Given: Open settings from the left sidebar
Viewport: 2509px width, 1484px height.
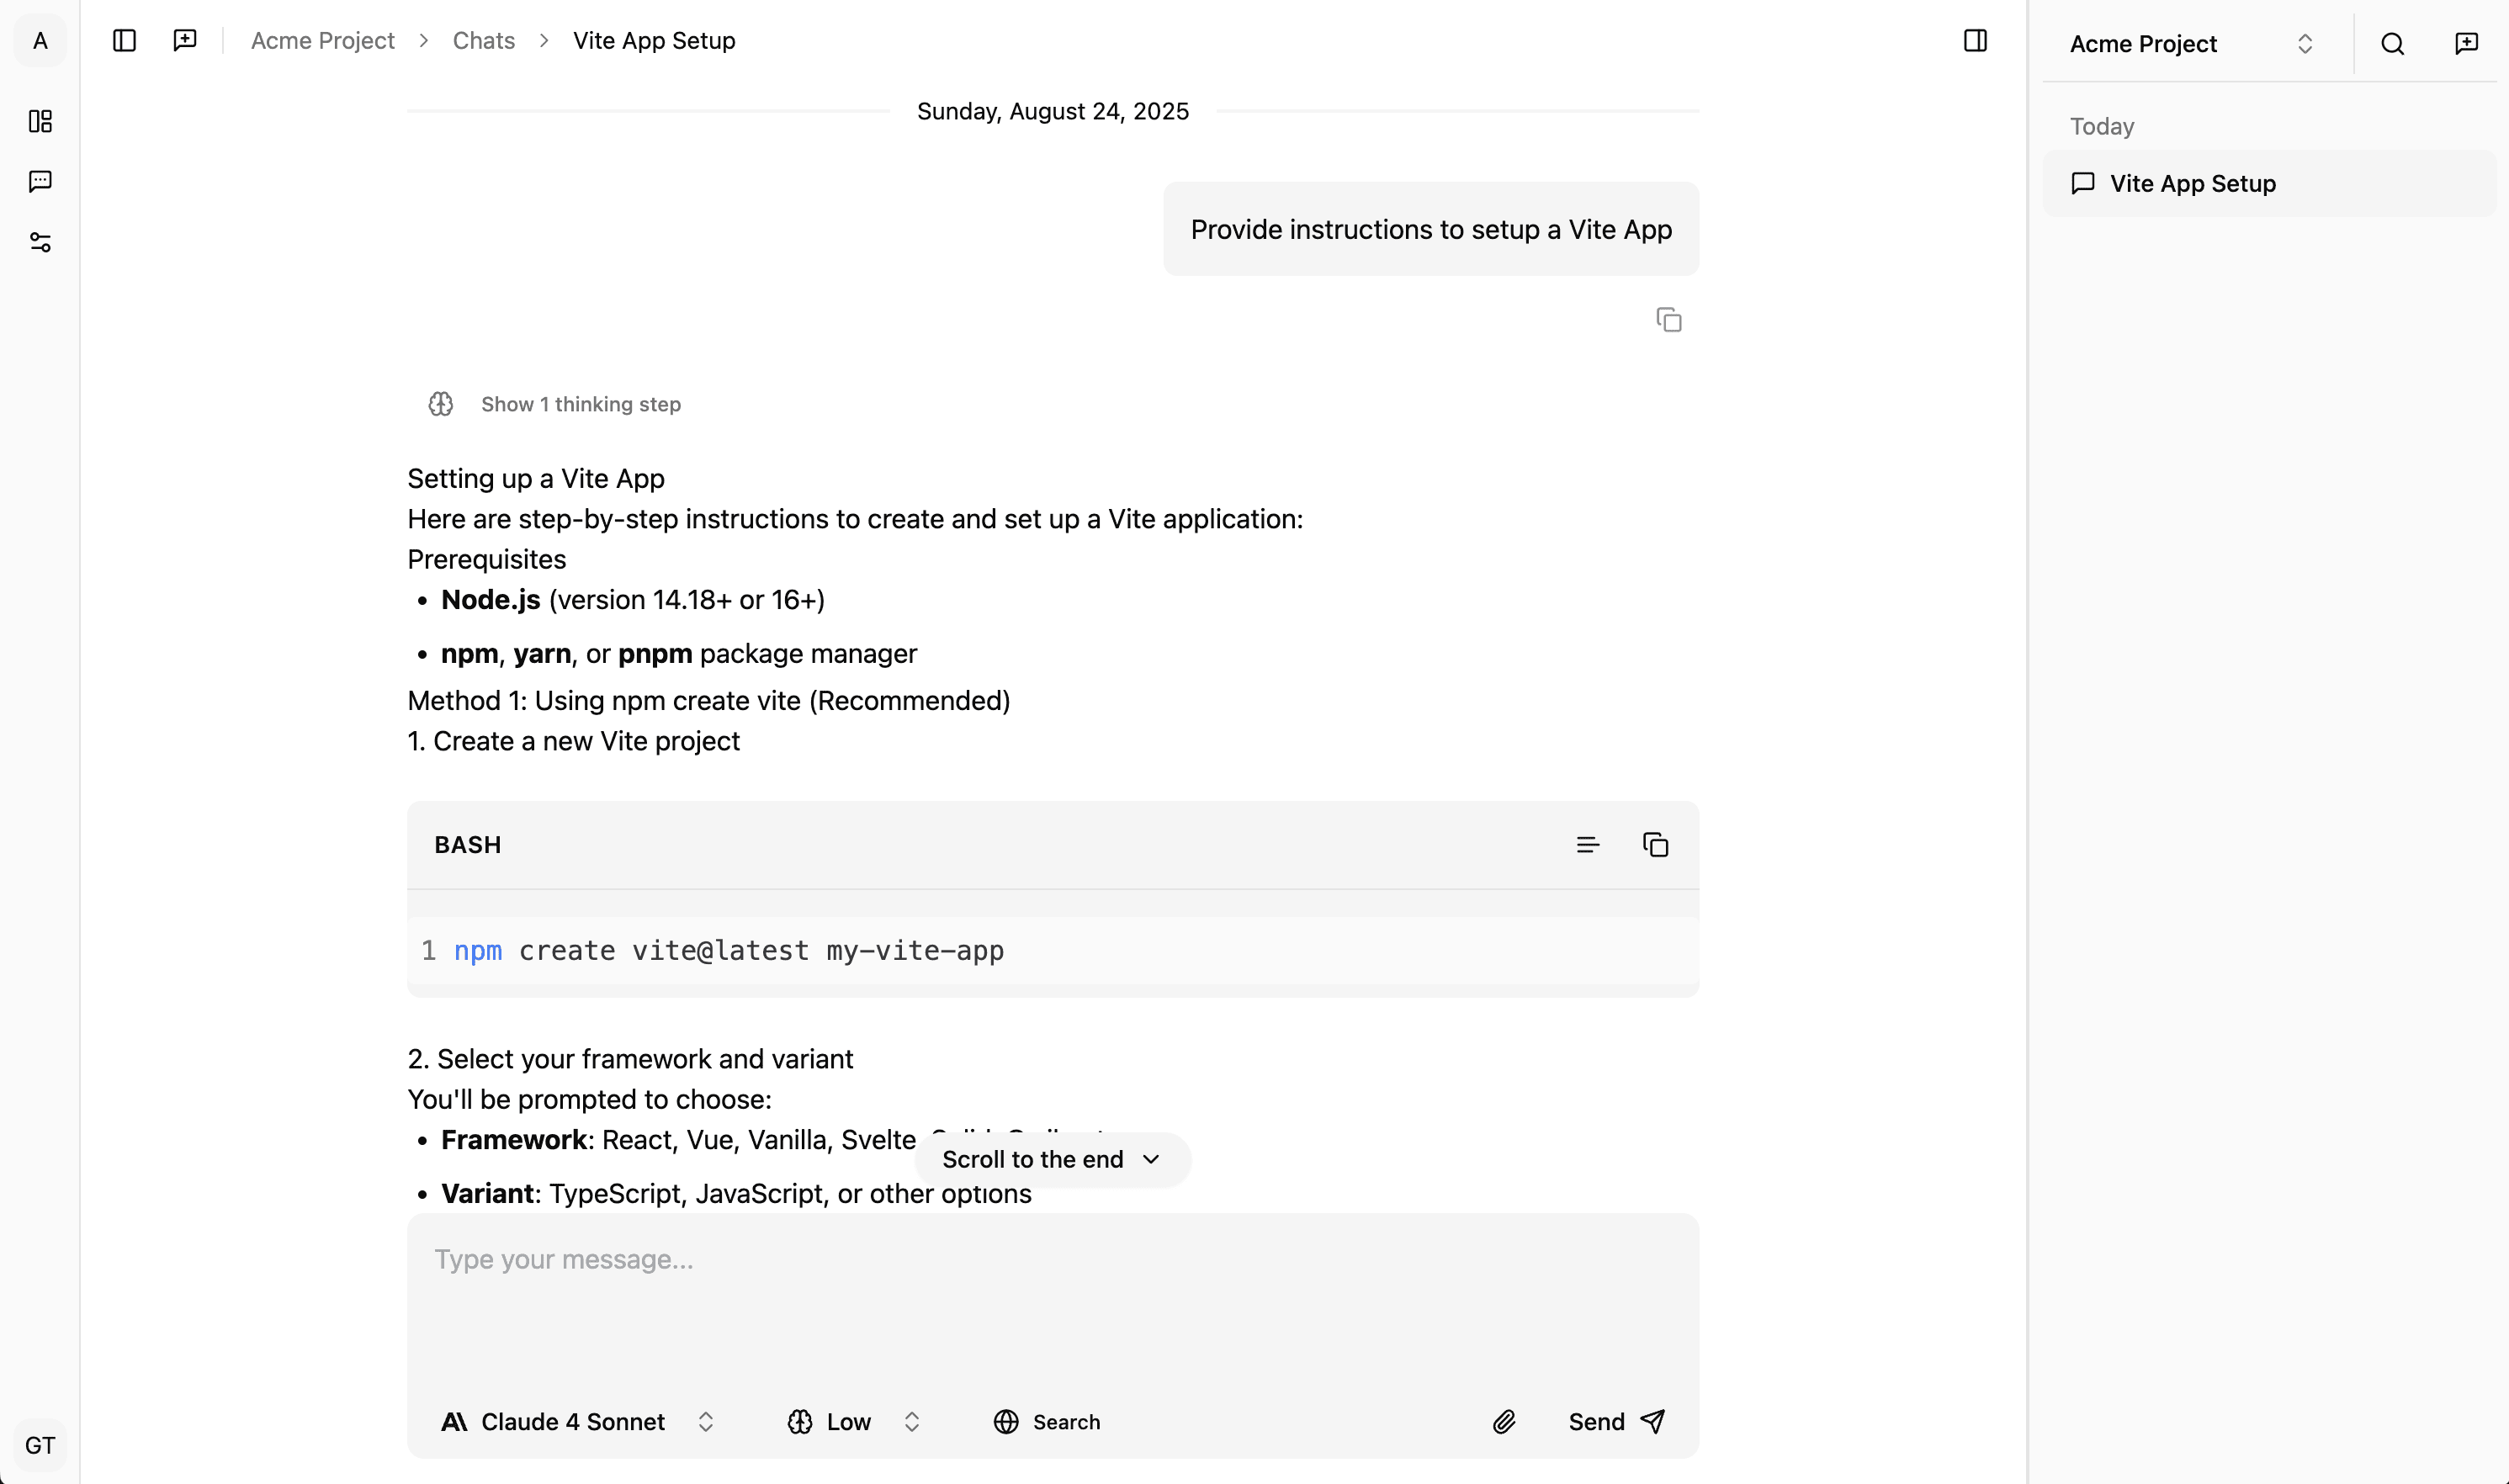Looking at the screenshot, I should pos(40,241).
